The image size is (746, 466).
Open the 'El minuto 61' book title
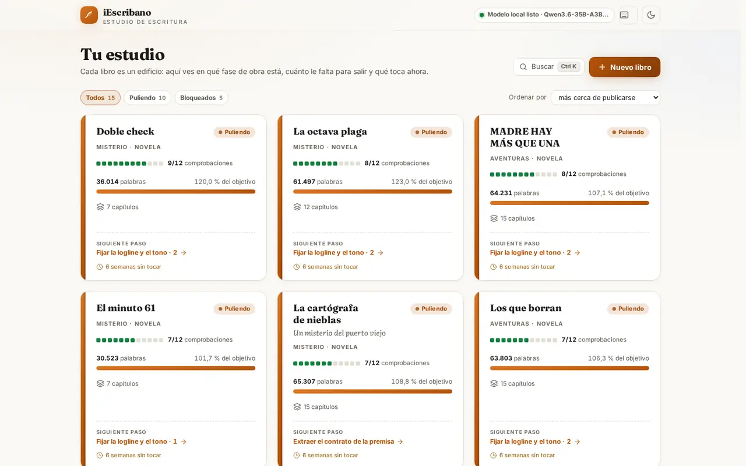[126, 308]
